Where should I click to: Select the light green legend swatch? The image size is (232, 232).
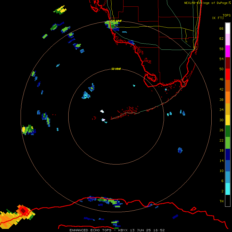pyautogui.click(x=228, y=143)
